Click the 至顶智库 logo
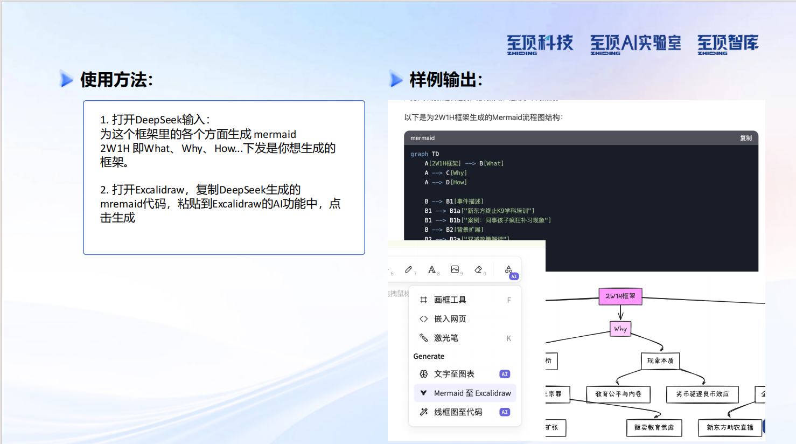 (x=728, y=44)
